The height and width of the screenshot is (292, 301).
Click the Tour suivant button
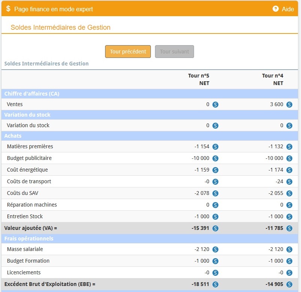[174, 52]
